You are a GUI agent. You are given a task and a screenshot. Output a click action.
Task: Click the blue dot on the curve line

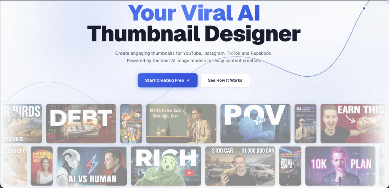(364, 8)
